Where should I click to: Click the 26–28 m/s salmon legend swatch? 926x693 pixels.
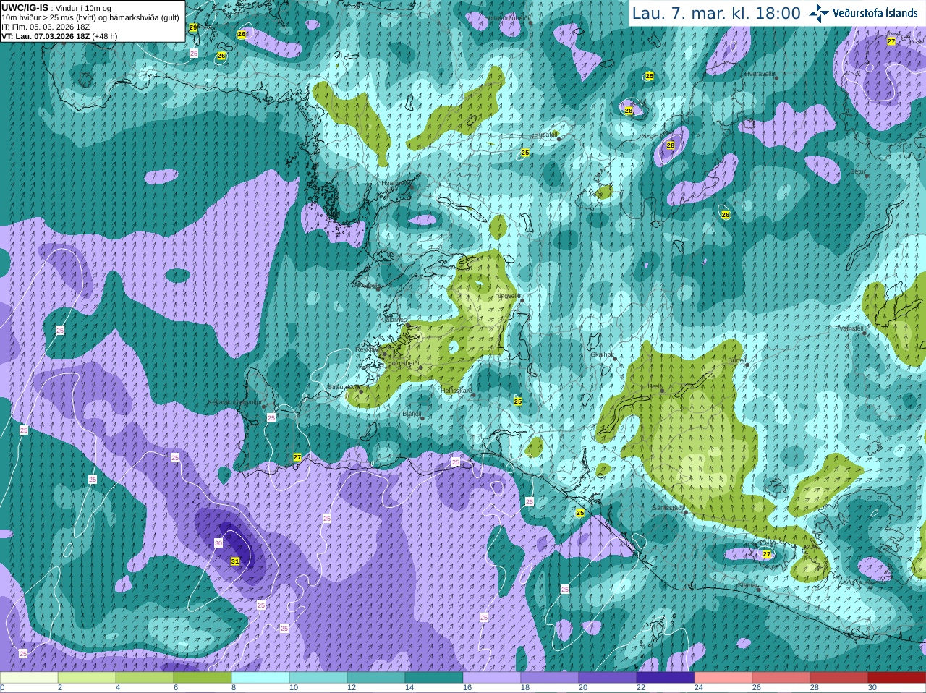781,678
